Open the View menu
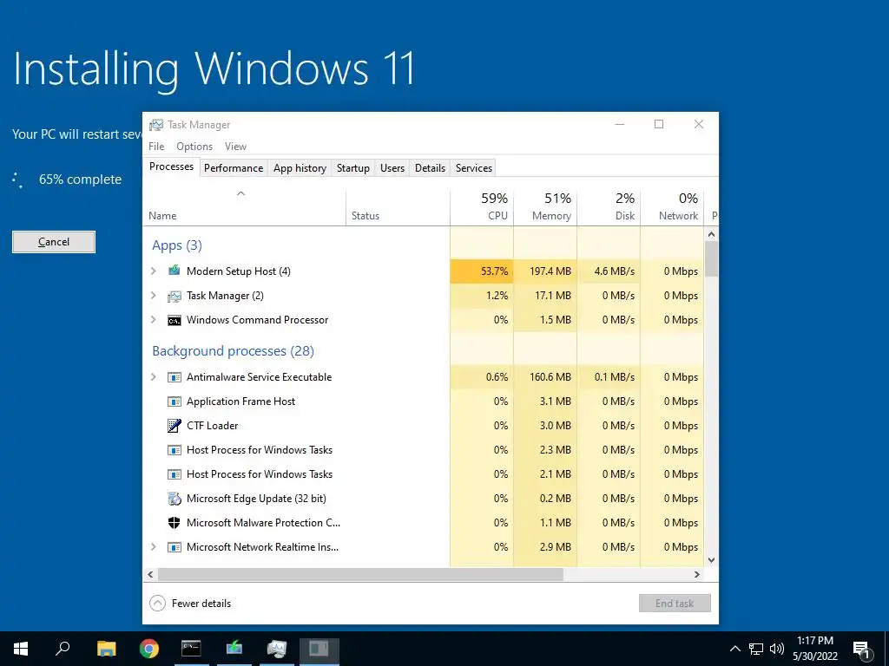This screenshot has height=666, width=889. point(235,146)
